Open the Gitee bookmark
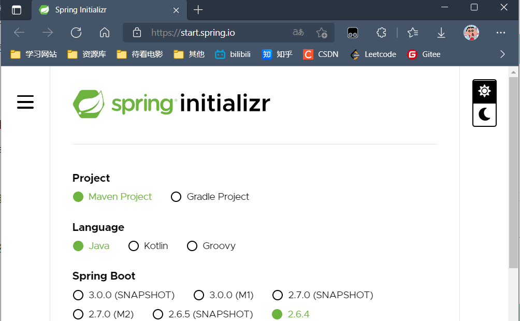 pos(424,54)
